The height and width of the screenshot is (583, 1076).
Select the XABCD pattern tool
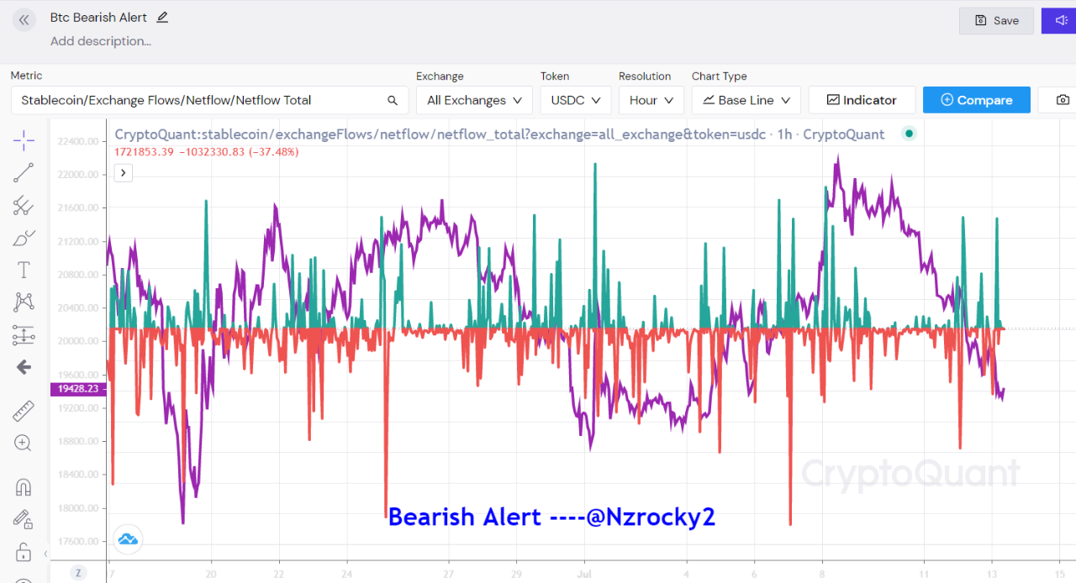click(x=24, y=302)
